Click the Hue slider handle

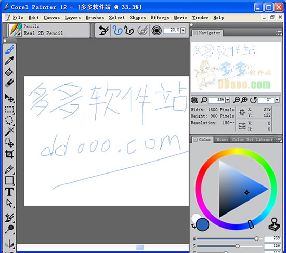click(x=256, y=238)
